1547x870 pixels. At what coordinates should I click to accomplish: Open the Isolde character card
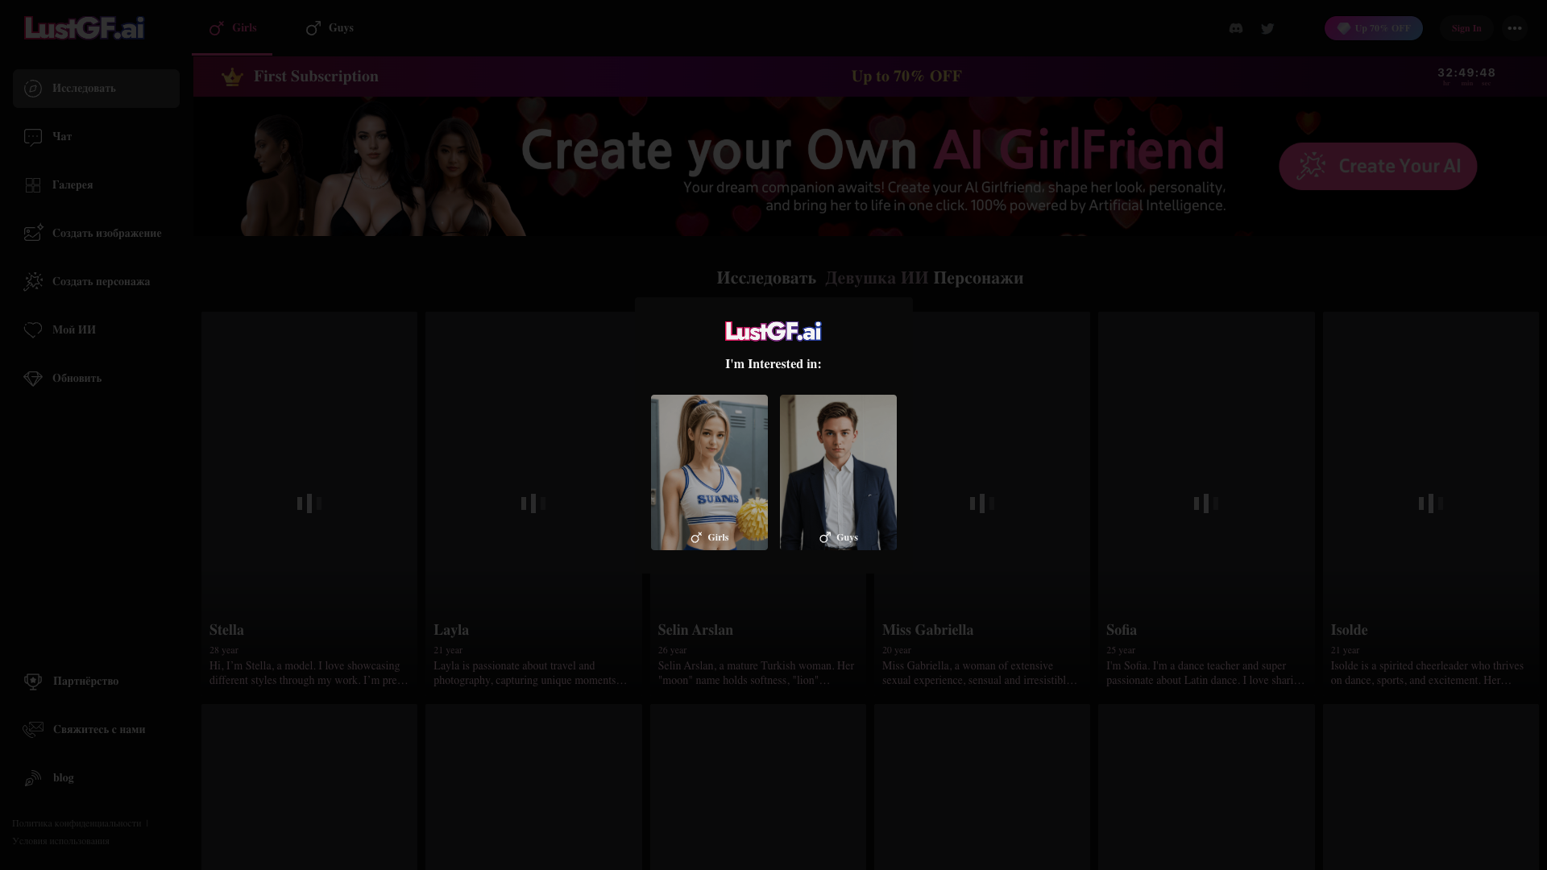tap(1431, 503)
